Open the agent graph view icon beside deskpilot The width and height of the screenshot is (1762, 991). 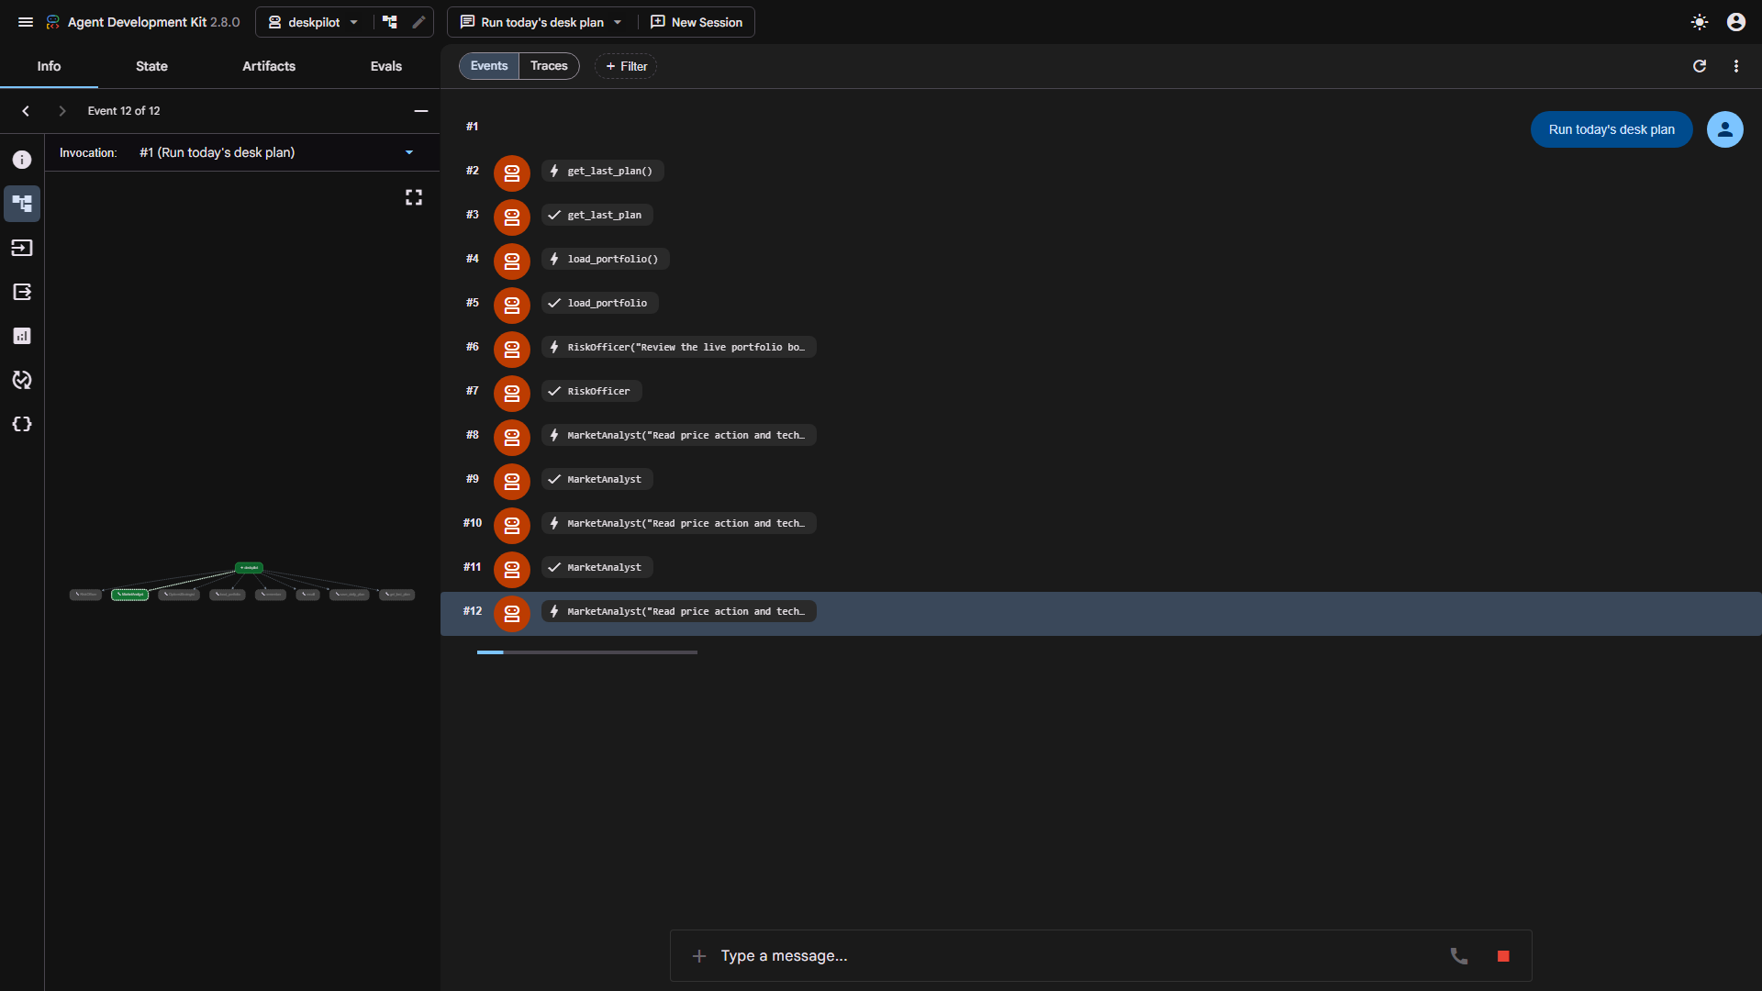(x=390, y=22)
